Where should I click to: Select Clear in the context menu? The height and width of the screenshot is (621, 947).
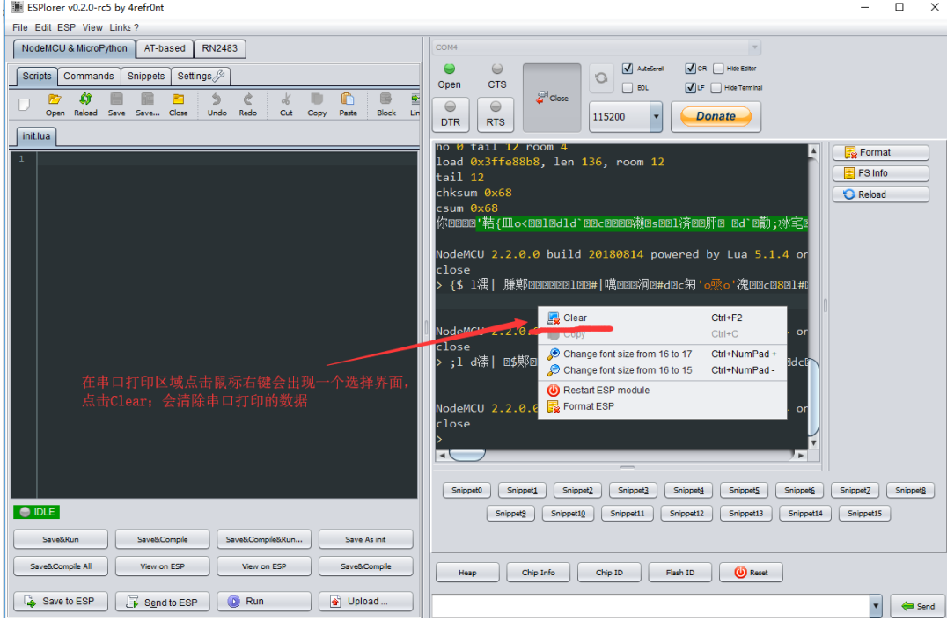pos(662,318)
